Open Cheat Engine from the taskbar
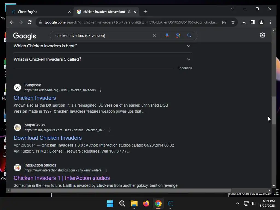The width and height of the screenshot is (280, 210). point(170,203)
